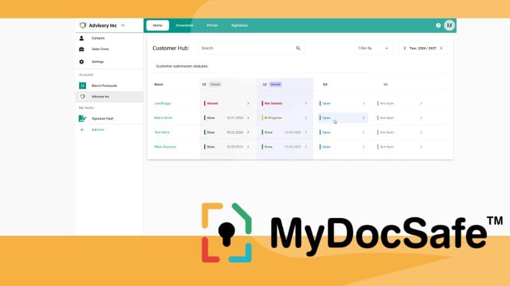This screenshot has width=510, height=286.
Task: Open Tom Harry customer link
Action: pyautogui.click(x=162, y=132)
